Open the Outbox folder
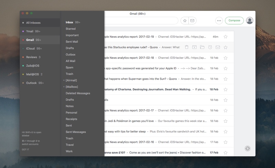 (70, 54)
